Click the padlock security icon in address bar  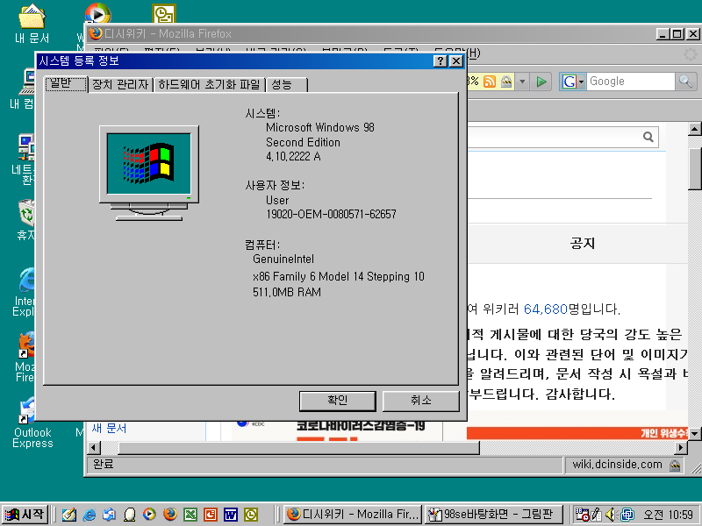[x=505, y=82]
